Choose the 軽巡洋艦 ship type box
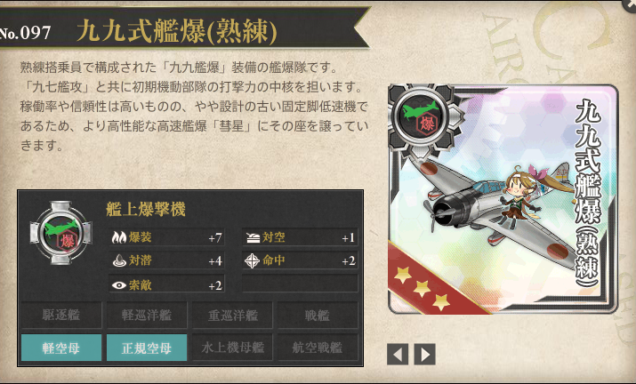This screenshot has height=384, width=636. [x=147, y=315]
